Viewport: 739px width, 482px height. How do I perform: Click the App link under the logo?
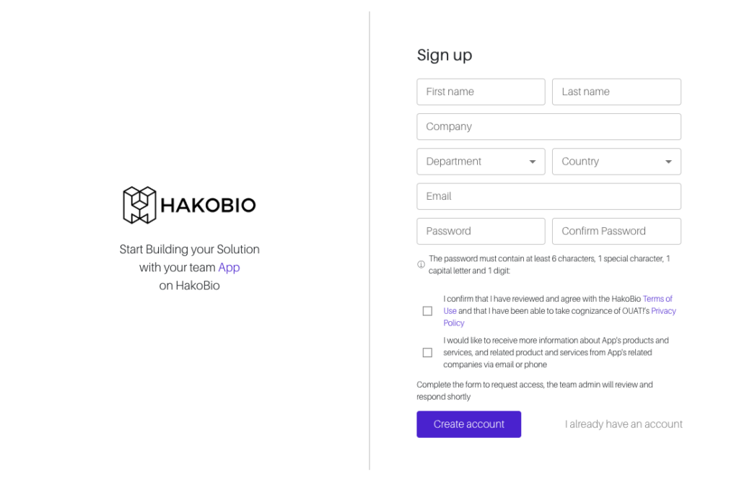[x=229, y=268]
